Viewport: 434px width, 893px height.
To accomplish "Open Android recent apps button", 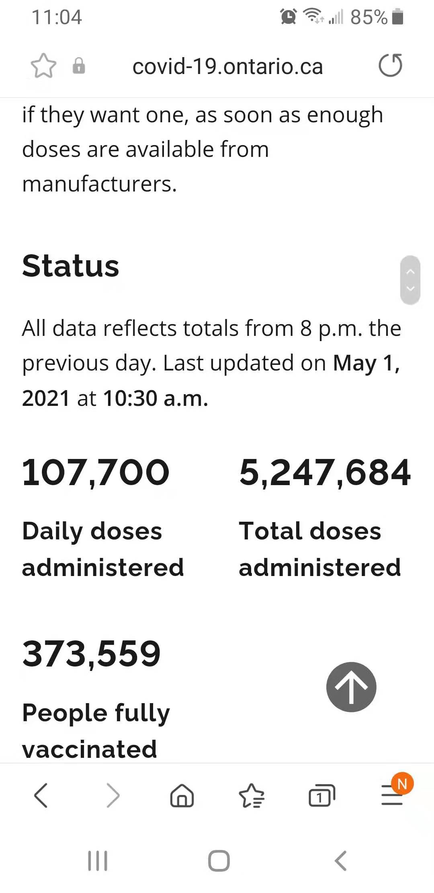I will [98, 861].
